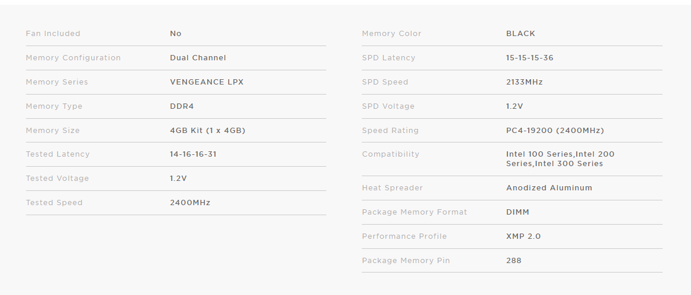
Task: Select the 4GB Kit (1 x 4GB) text
Action: pyautogui.click(x=208, y=130)
